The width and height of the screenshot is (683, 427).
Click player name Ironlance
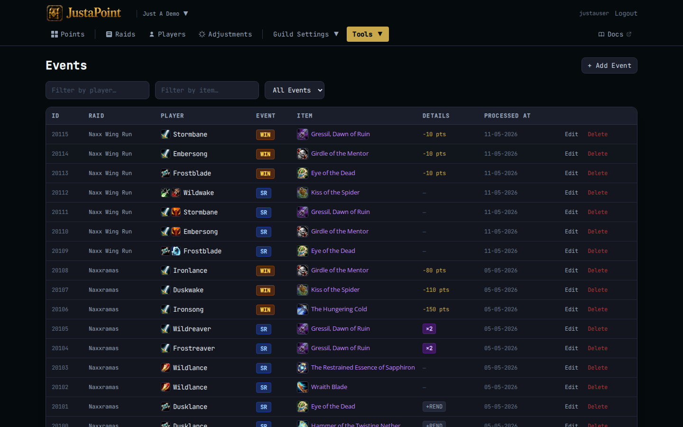190,270
